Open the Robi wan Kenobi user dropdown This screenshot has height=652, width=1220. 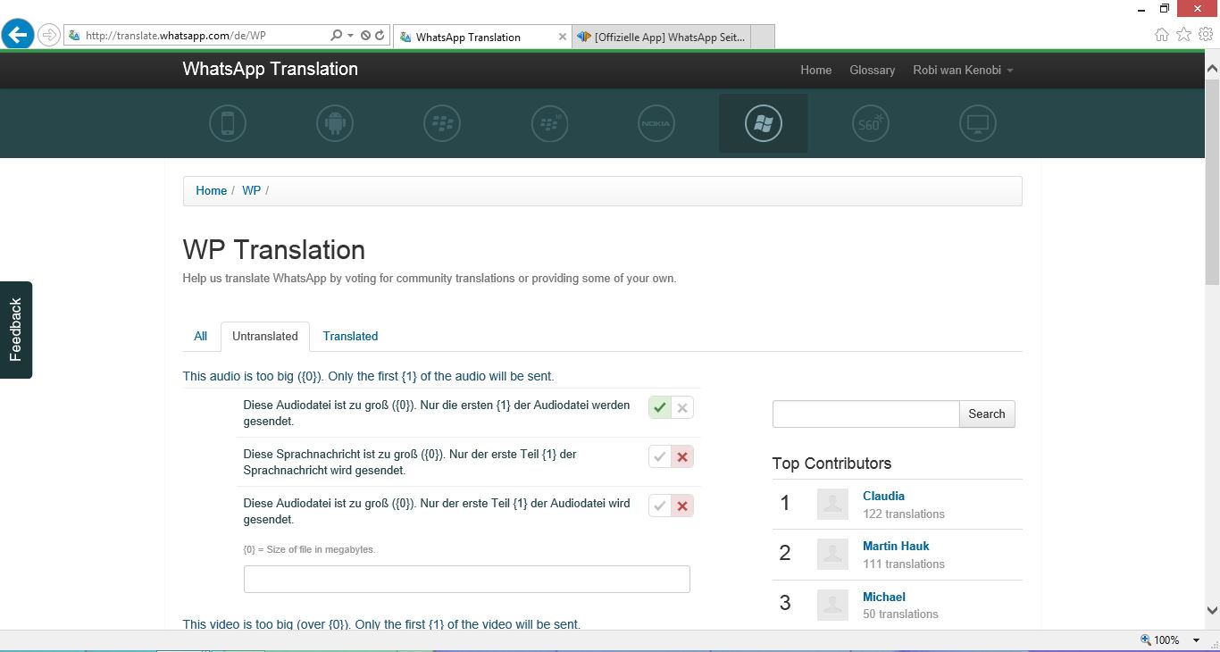point(963,70)
